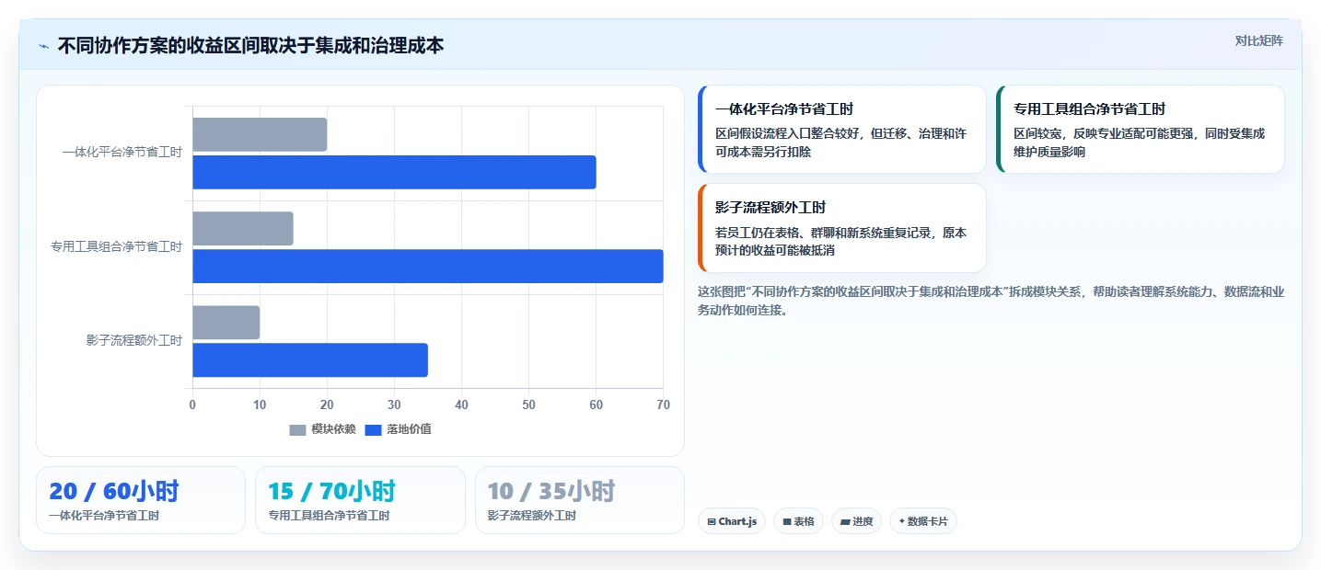Click the y-axis label 一体化平台净节省工时

point(122,153)
